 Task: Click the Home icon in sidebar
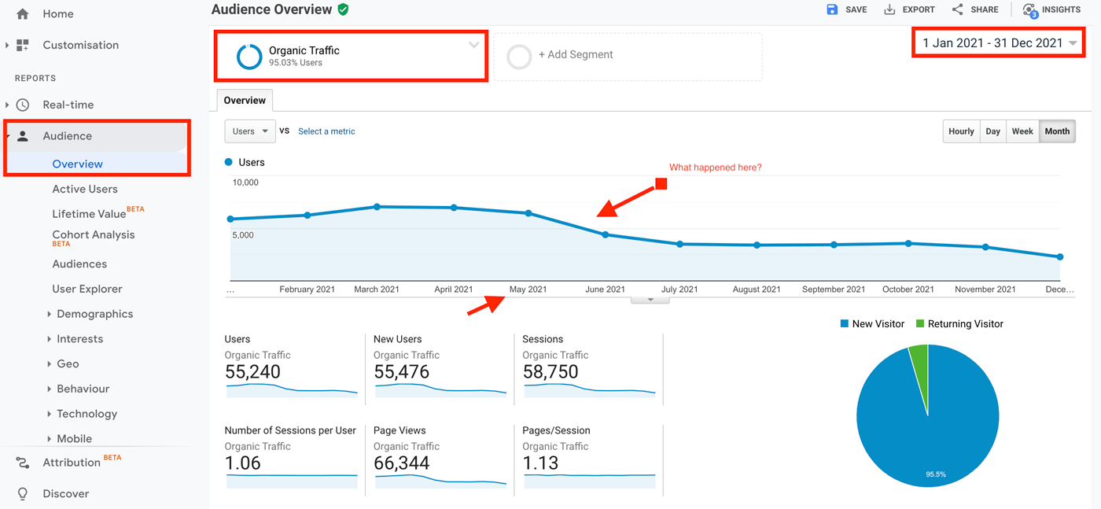23,14
